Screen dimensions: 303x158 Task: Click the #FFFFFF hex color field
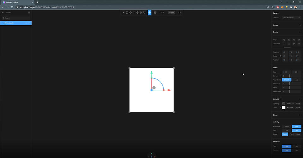coord(290,107)
